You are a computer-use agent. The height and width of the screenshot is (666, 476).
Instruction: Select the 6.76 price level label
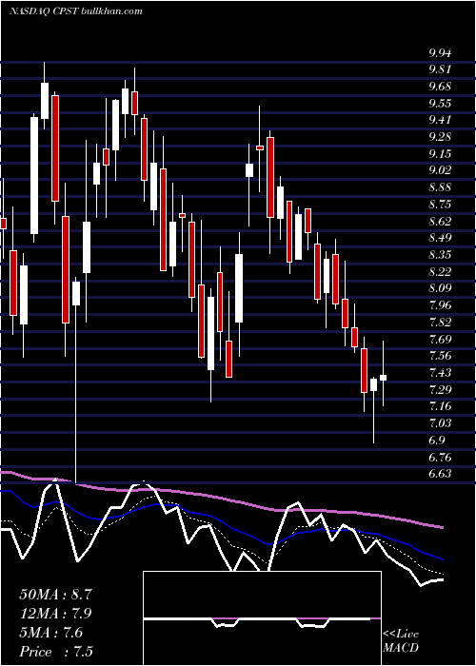(x=440, y=458)
